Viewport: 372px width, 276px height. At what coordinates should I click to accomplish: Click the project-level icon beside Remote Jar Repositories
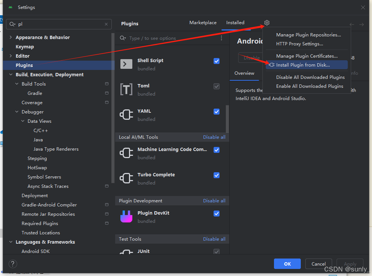pyautogui.click(x=107, y=214)
